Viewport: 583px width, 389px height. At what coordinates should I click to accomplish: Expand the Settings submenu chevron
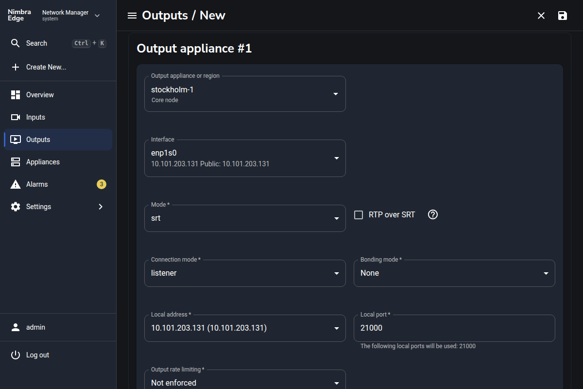tap(101, 207)
